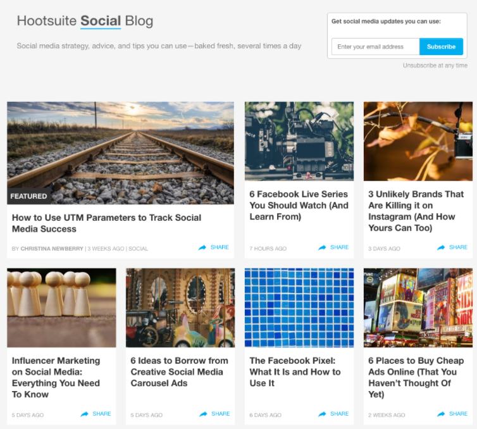The width and height of the screenshot is (477, 429).
Task: Click 'Unsubscribe at any time' text
Action: coord(435,65)
